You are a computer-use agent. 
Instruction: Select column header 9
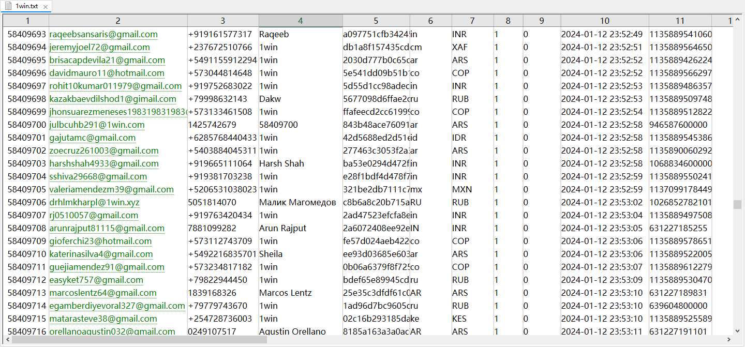pyautogui.click(x=542, y=21)
